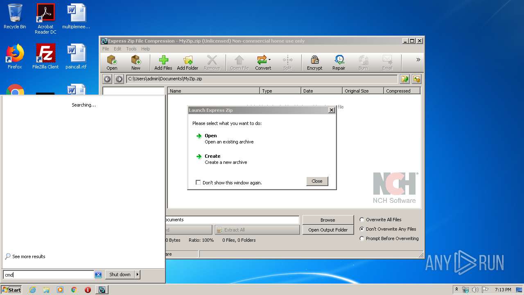Show hidden system tray icons arrow
The image size is (524, 295).
click(x=456, y=289)
